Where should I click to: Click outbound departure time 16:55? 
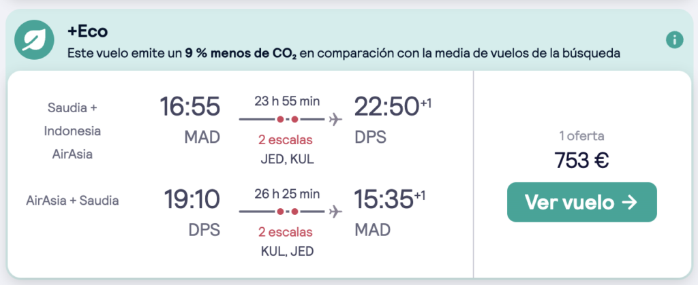click(190, 107)
